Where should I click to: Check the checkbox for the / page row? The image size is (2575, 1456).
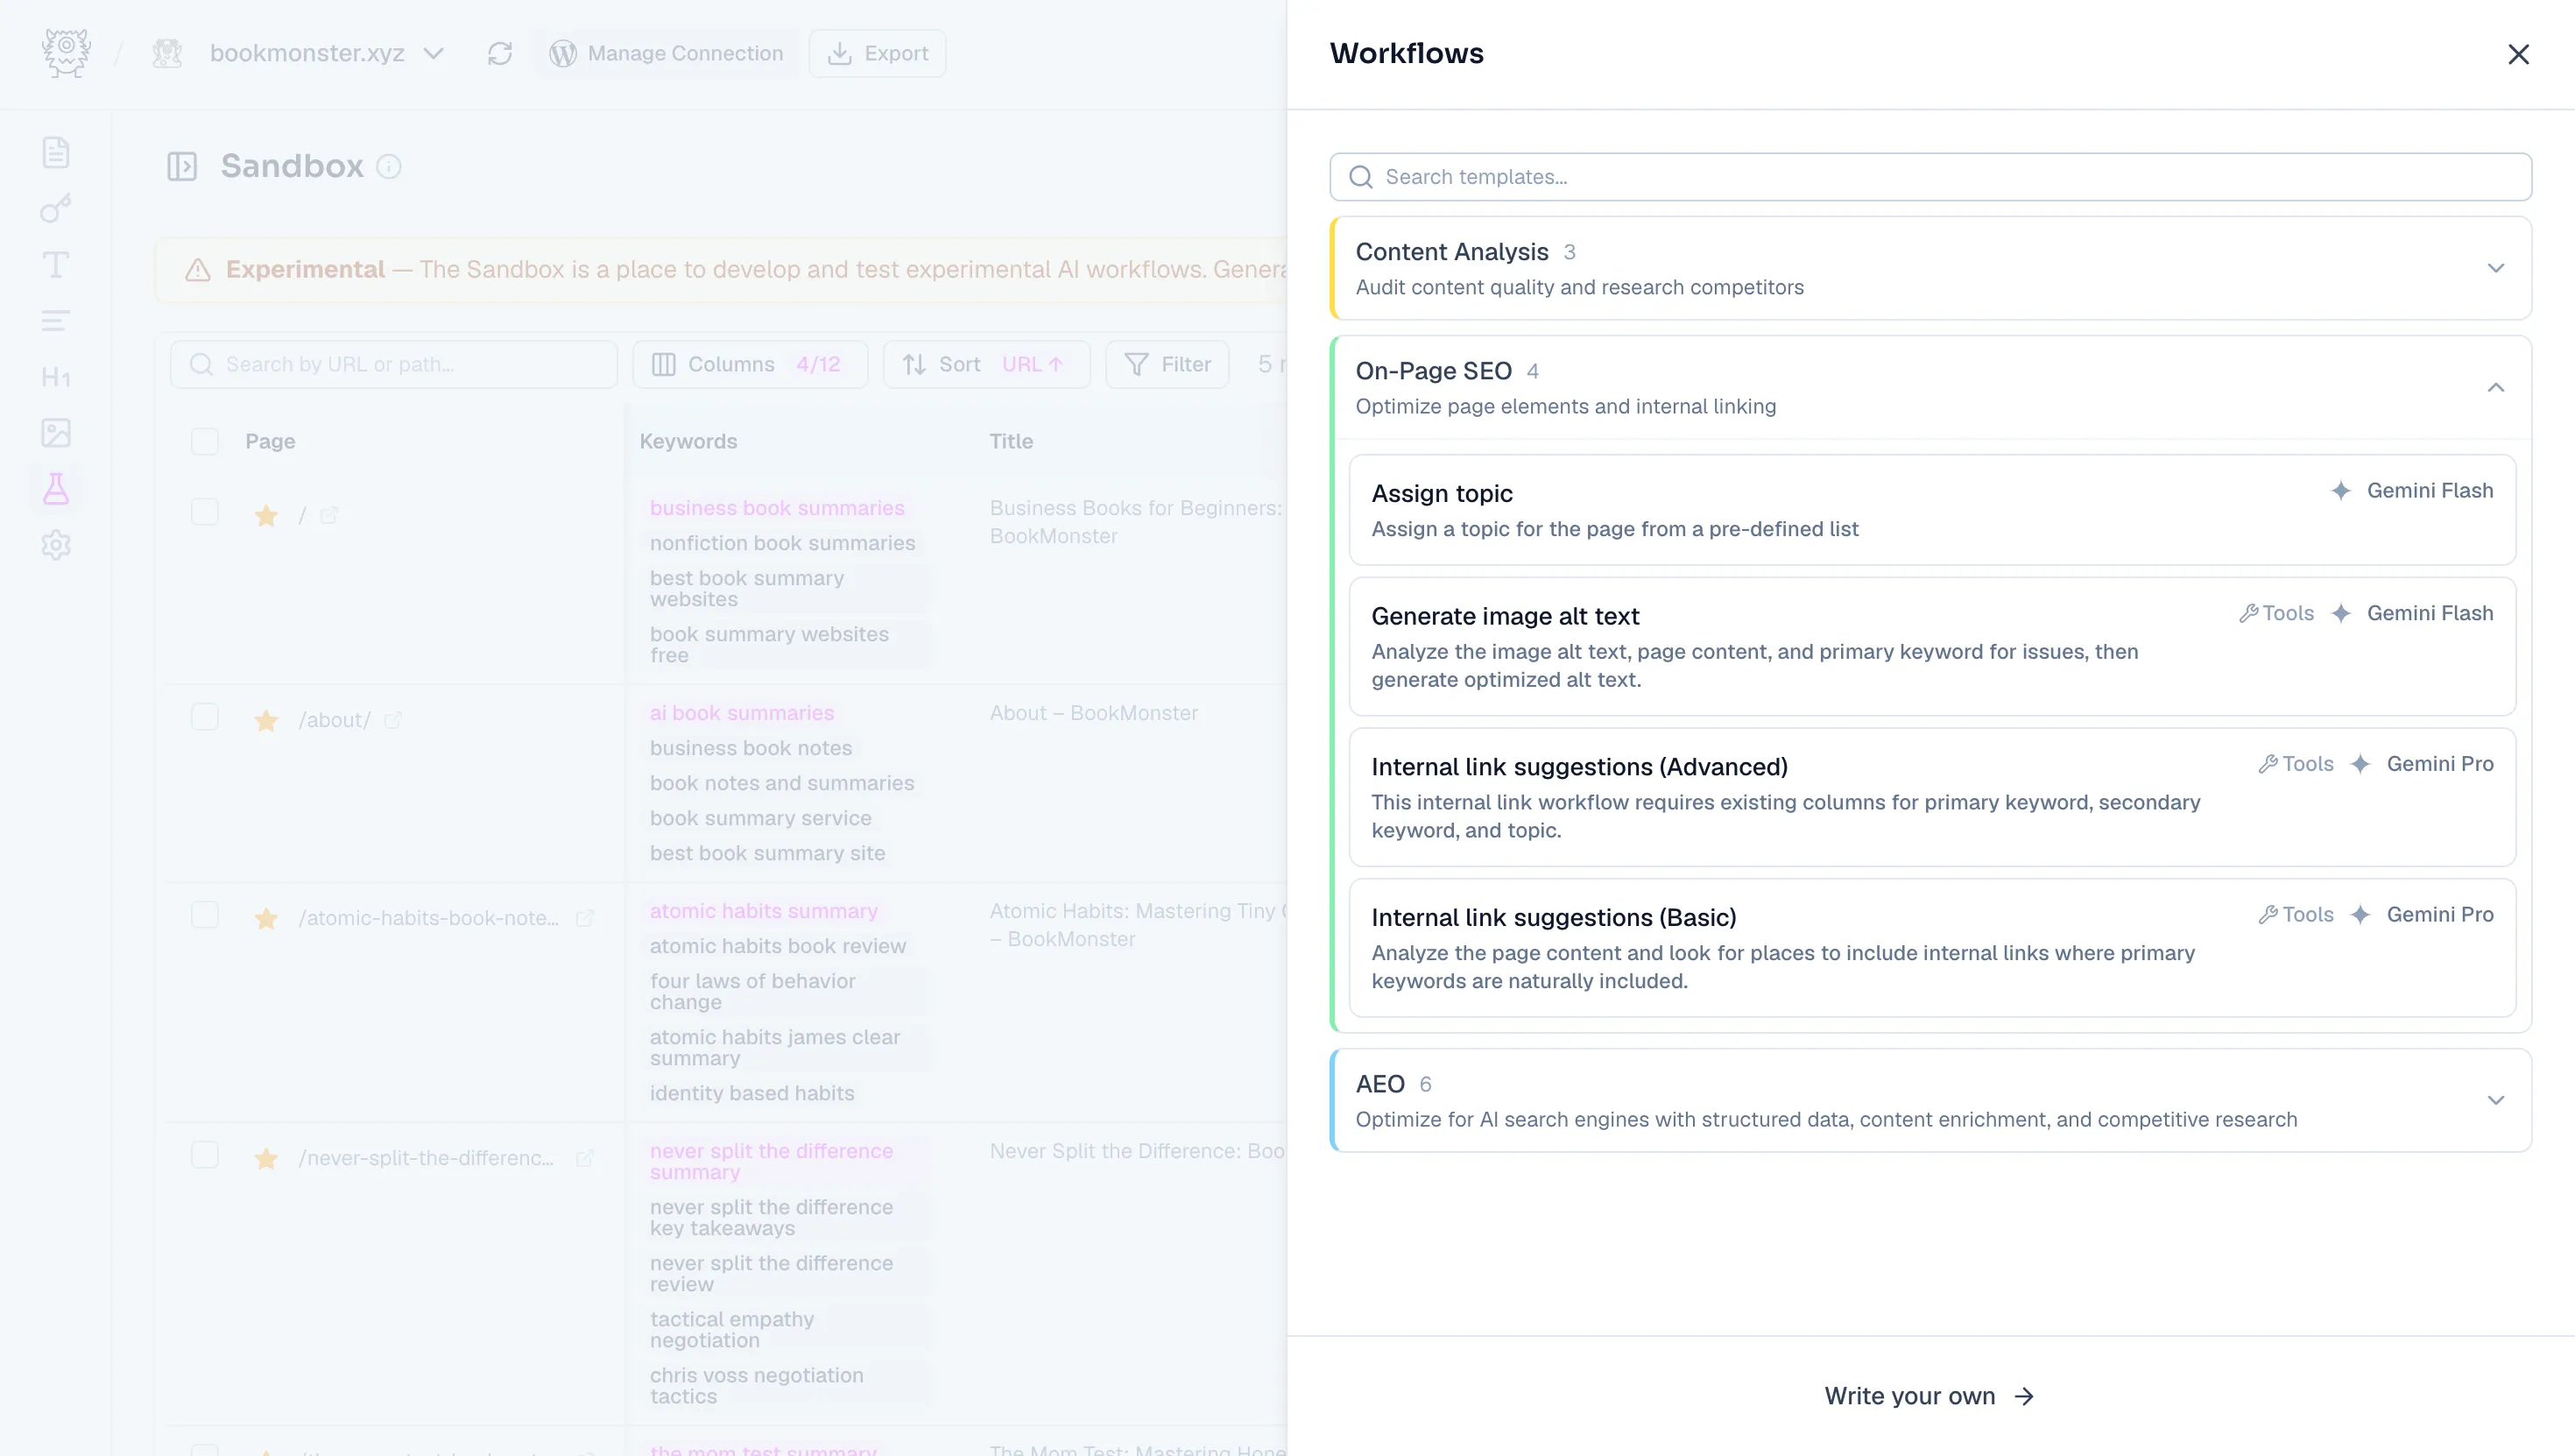click(x=205, y=513)
